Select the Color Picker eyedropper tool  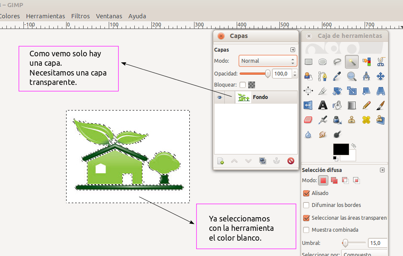click(337, 76)
